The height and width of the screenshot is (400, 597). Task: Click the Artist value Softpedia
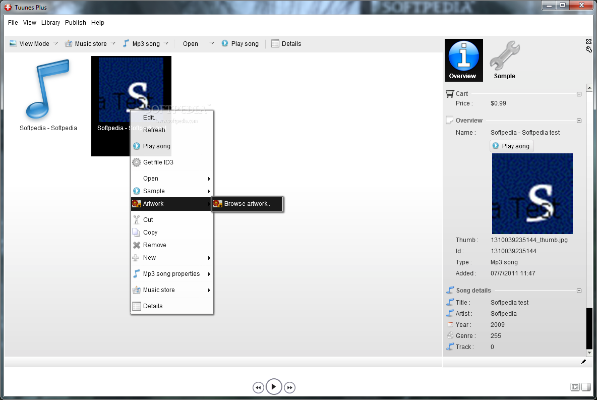503,314
